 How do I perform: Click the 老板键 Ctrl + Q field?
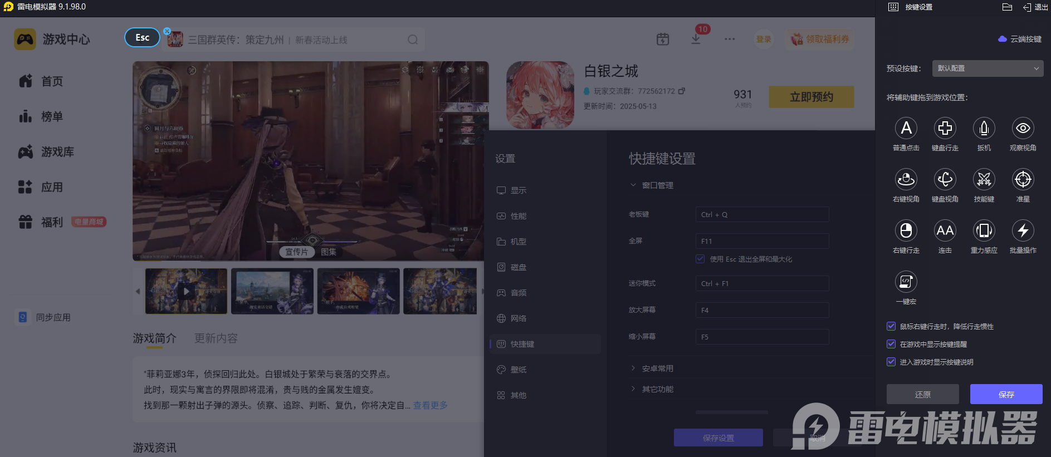tap(762, 214)
